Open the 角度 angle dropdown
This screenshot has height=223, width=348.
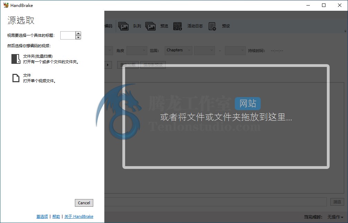(137, 50)
